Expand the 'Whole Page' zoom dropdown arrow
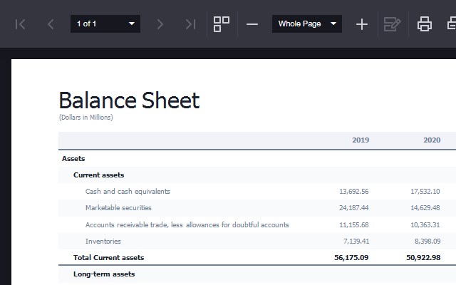Image resolution: width=456 pixels, height=285 pixels. tap(333, 24)
